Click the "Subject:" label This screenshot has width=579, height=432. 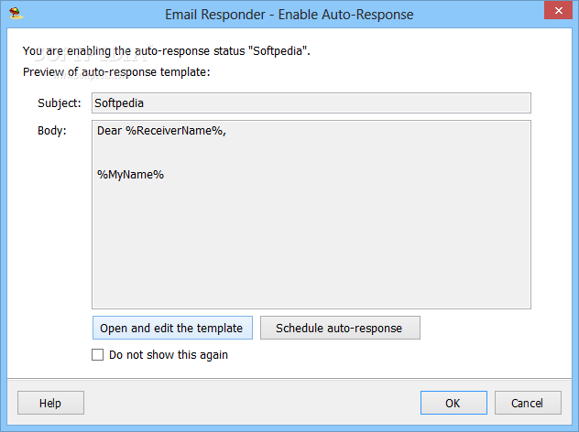pos(59,103)
